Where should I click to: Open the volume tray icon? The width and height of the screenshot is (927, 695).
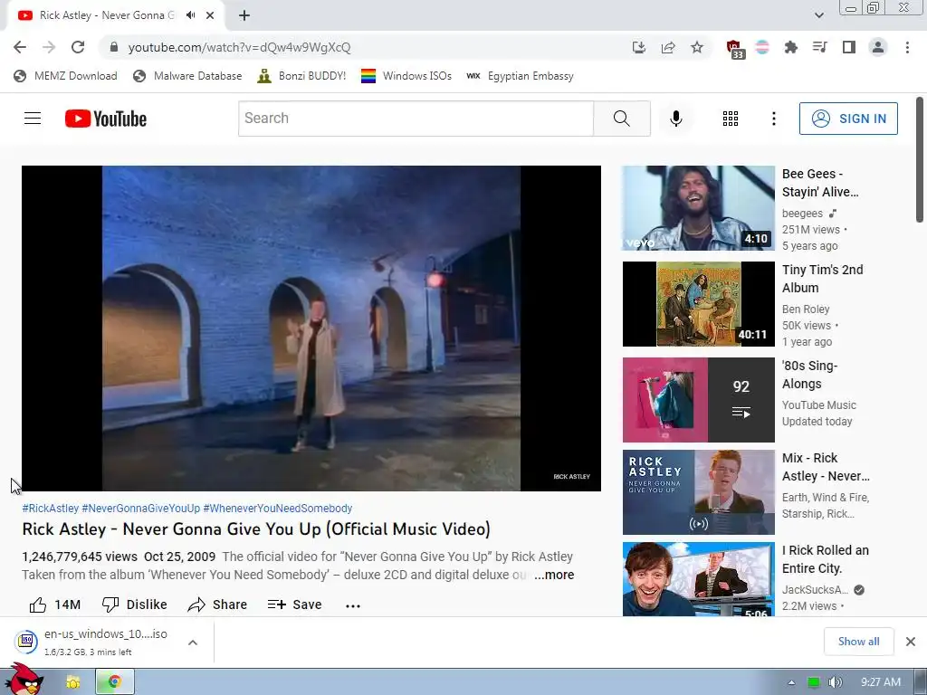click(835, 682)
